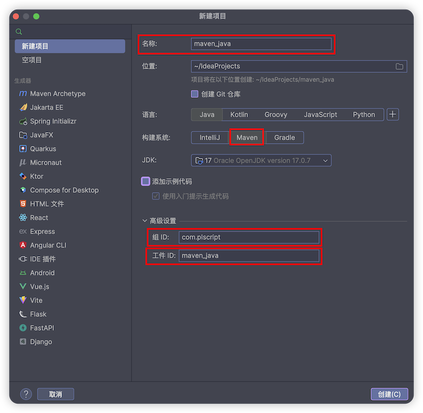This screenshot has height=413, width=423.
Task: Click the sidebar search field
Action: 70,32
